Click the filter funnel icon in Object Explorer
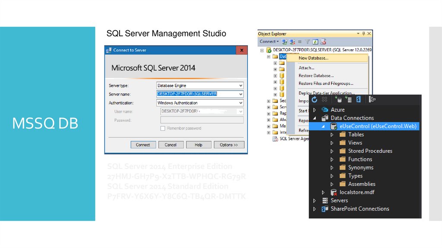Image resolution: width=442 pixels, height=248 pixels. (x=308, y=42)
